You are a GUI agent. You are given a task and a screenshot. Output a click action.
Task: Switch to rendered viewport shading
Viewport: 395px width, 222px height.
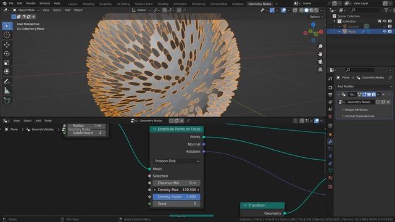coord(317,10)
